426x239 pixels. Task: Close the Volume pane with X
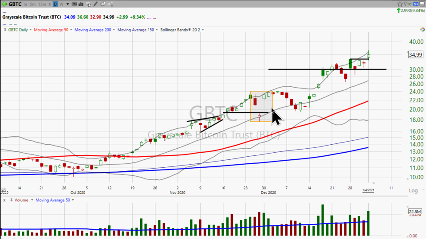[4, 200]
